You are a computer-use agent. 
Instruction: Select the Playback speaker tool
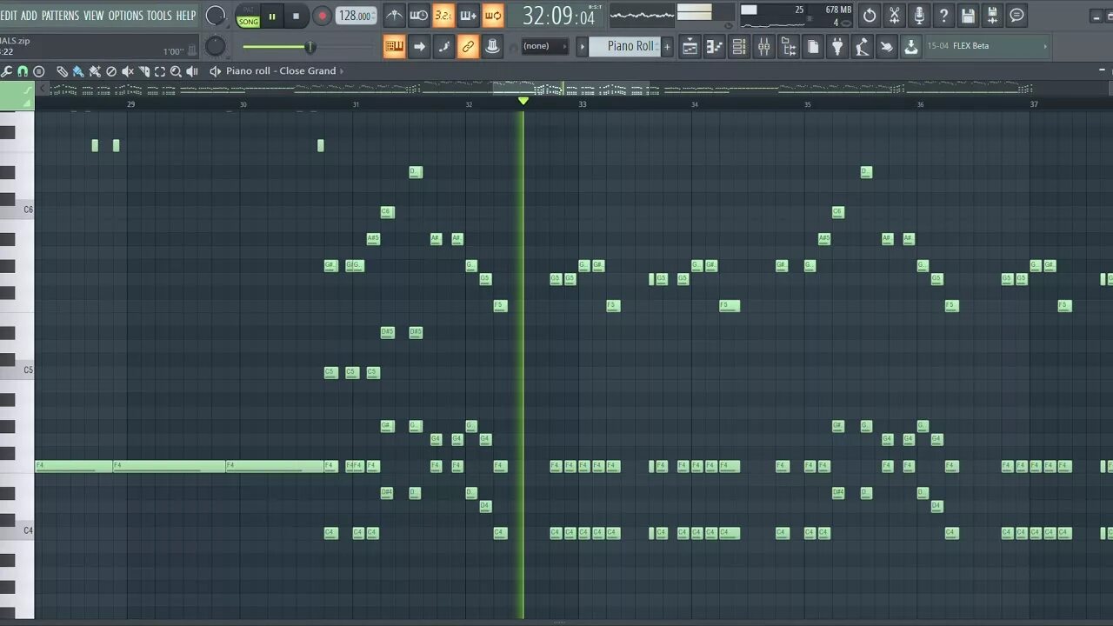tap(192, 71)
